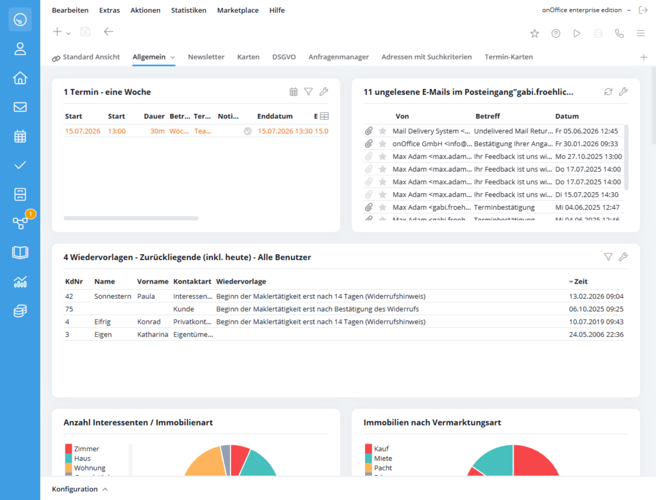This screenshot has height=500, width=656.
Task: Click the teal Haus legend swatch
Action: tap(69, 458)
